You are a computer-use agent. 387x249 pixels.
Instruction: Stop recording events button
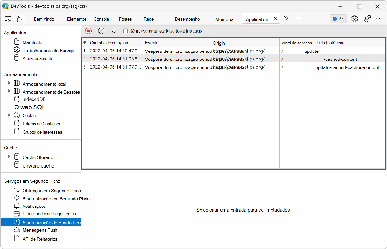coord(88,31)
